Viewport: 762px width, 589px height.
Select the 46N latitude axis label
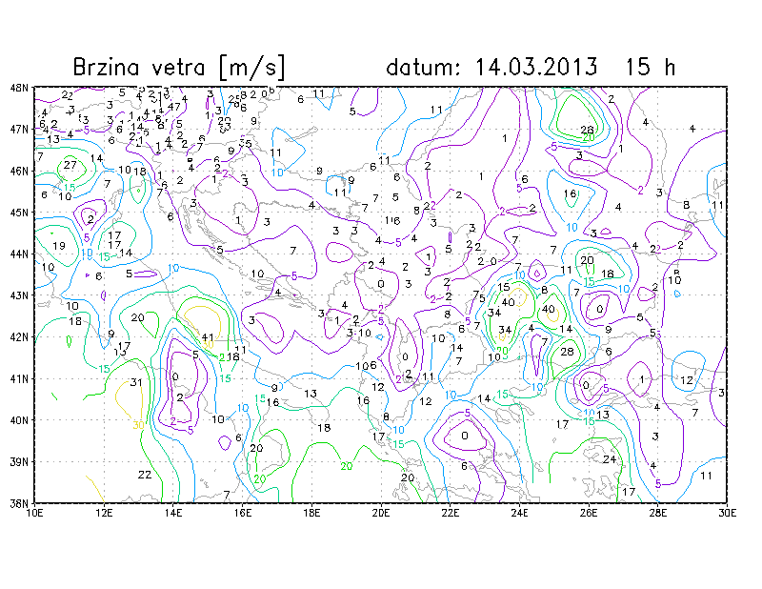click(x=19, y=172)
